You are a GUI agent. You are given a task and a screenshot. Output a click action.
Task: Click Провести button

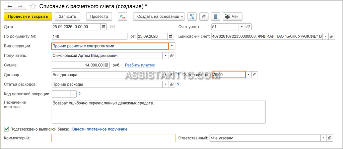[x=99, y=16]
